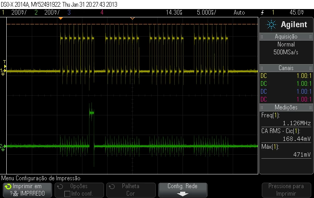
Task: Click the hollow orange time reference marker
Action: click(x=132, y=19)
